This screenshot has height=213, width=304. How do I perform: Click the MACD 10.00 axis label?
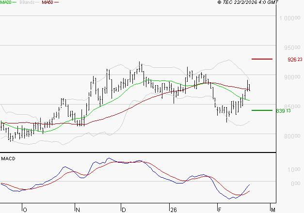tap(294, 169)
